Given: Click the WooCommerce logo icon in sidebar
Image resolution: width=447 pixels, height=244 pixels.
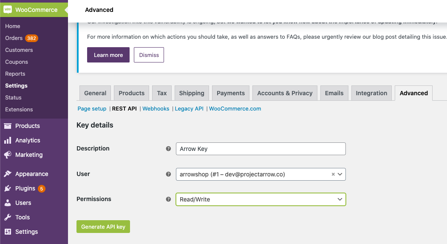Looking at the screenshot, I should [x=8, y=10].
